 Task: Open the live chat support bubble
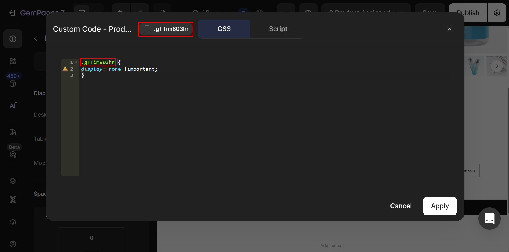pos(489,218)
